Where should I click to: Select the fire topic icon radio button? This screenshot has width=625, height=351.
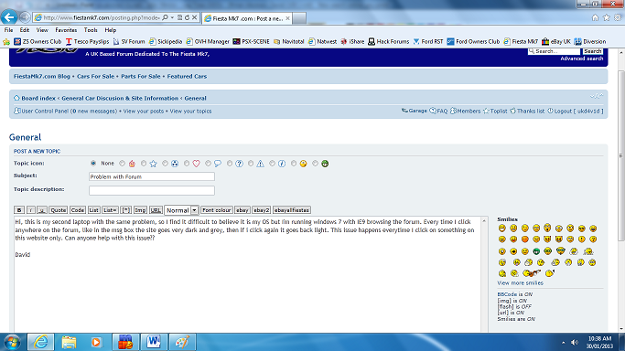[x=123, y=164]
